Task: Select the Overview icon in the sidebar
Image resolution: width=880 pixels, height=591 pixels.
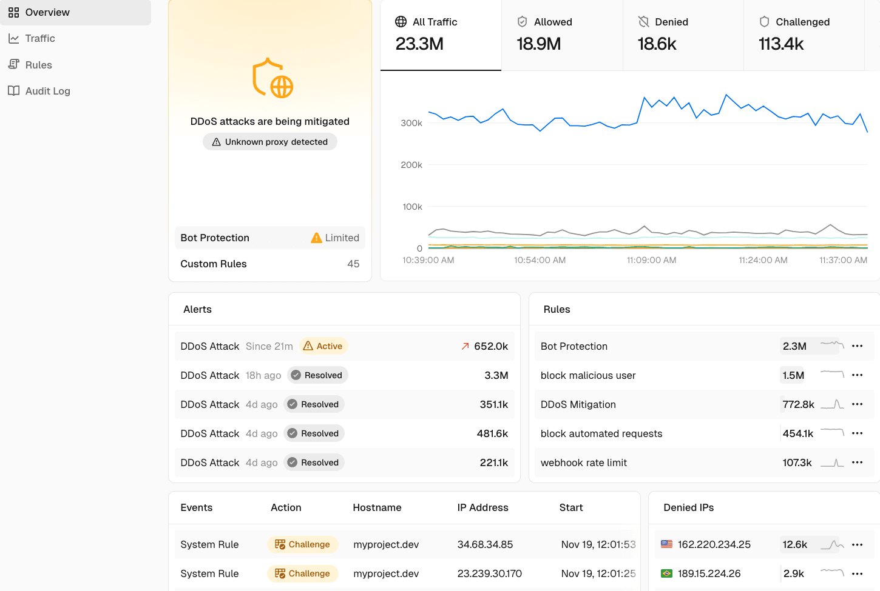Action: click(x=13, y=12)
